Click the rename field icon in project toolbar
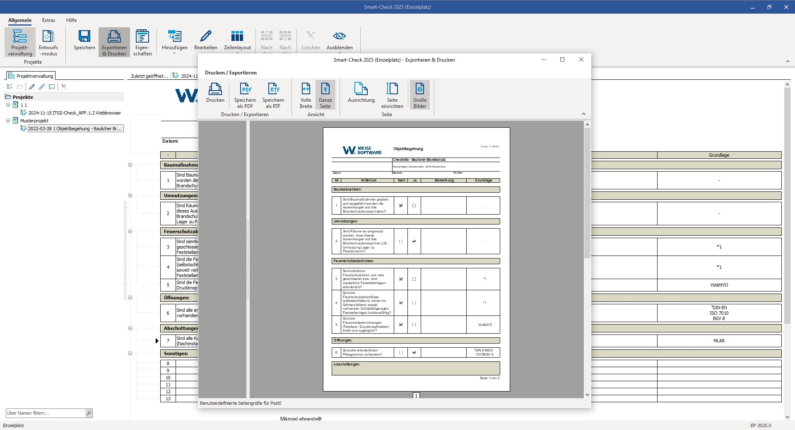 click(52, 87)
